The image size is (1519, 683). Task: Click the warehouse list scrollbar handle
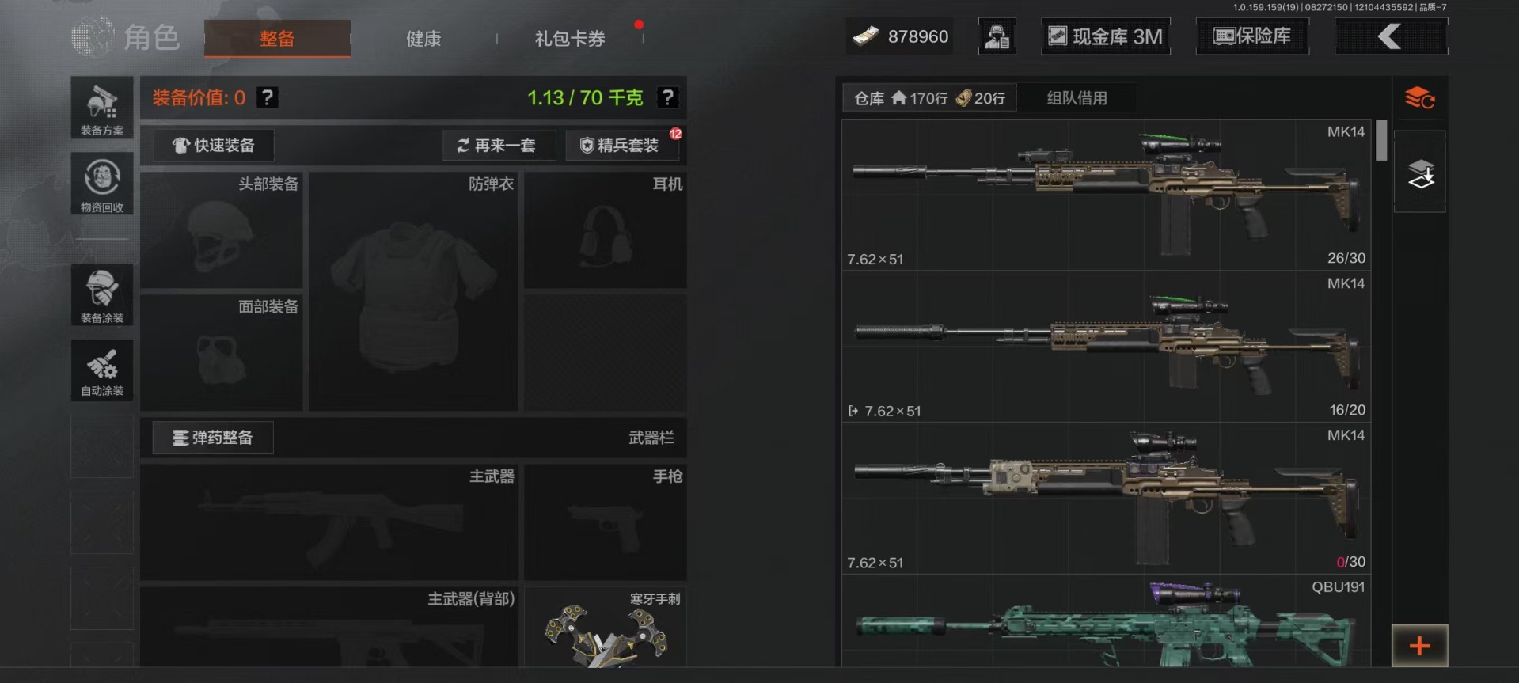click(1381, 140)
